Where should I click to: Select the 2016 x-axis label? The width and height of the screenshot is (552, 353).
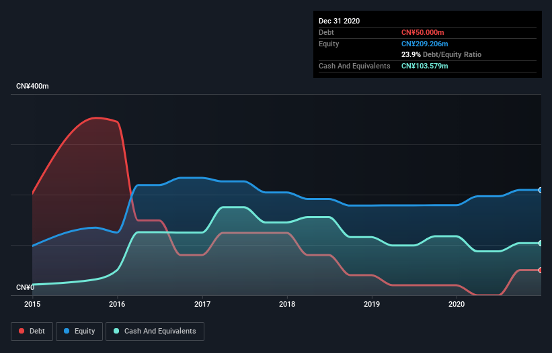(117, 304)
